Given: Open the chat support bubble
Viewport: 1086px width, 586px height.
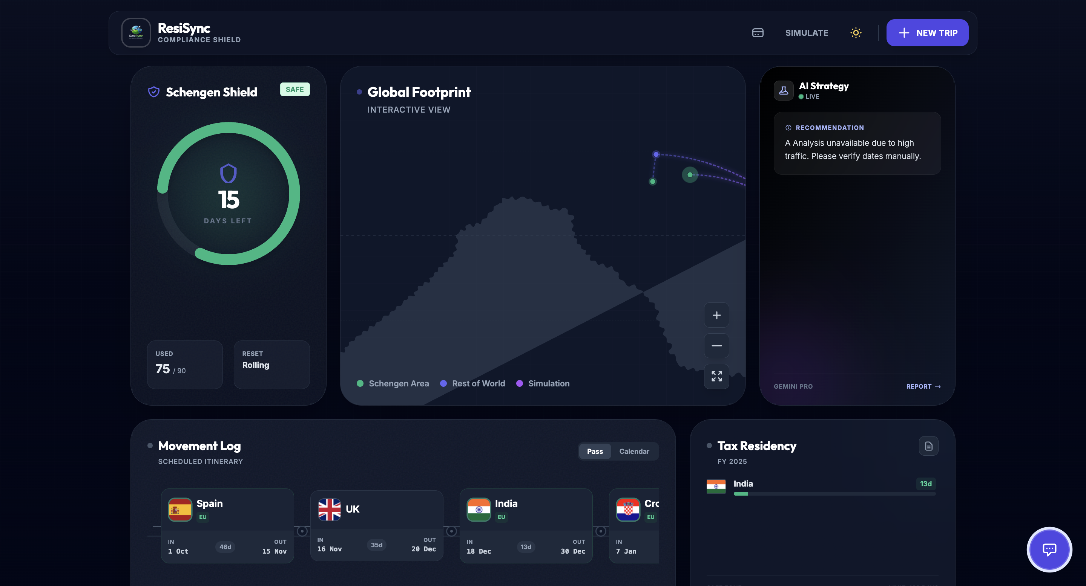Looking at the screenshot, I should (1049, 549).
